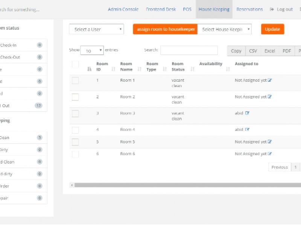Export the table using the CSV button
This screenshot has width=301, height=225.
(x=253, y=51)
